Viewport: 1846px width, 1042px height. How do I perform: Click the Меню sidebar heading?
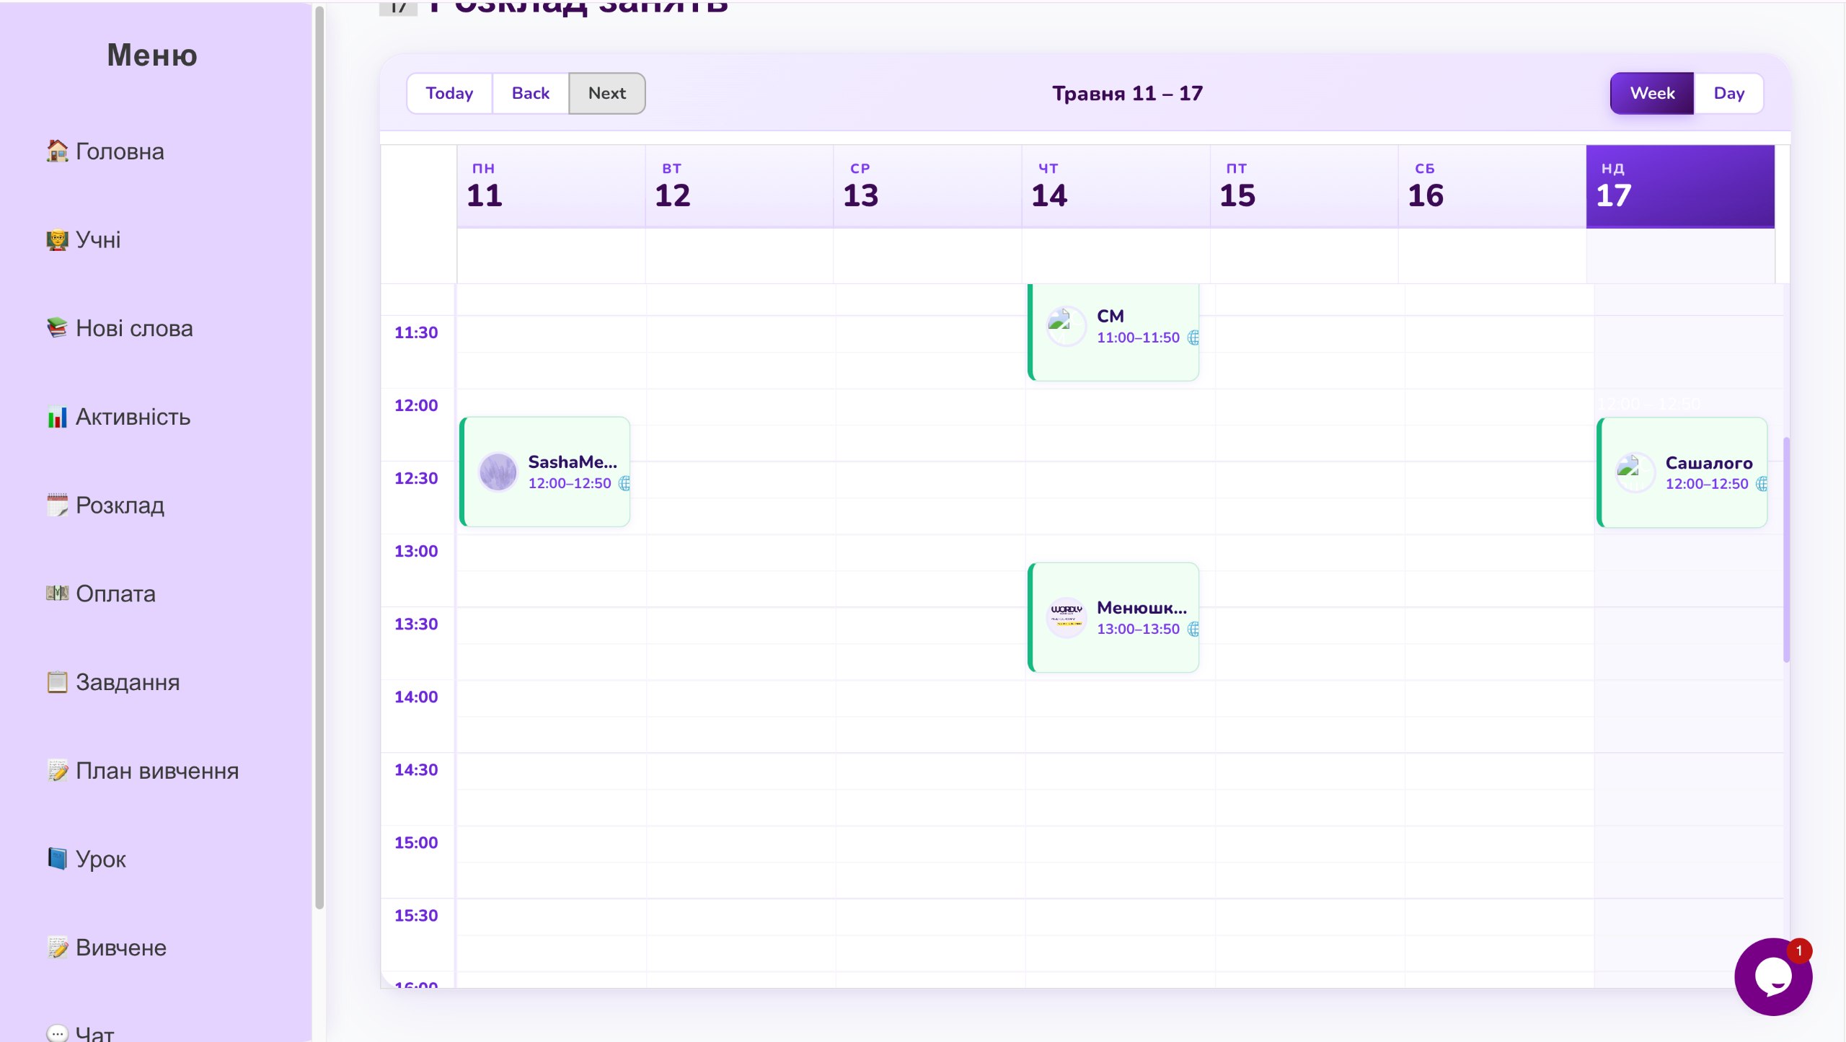click(x=152, y=55)
